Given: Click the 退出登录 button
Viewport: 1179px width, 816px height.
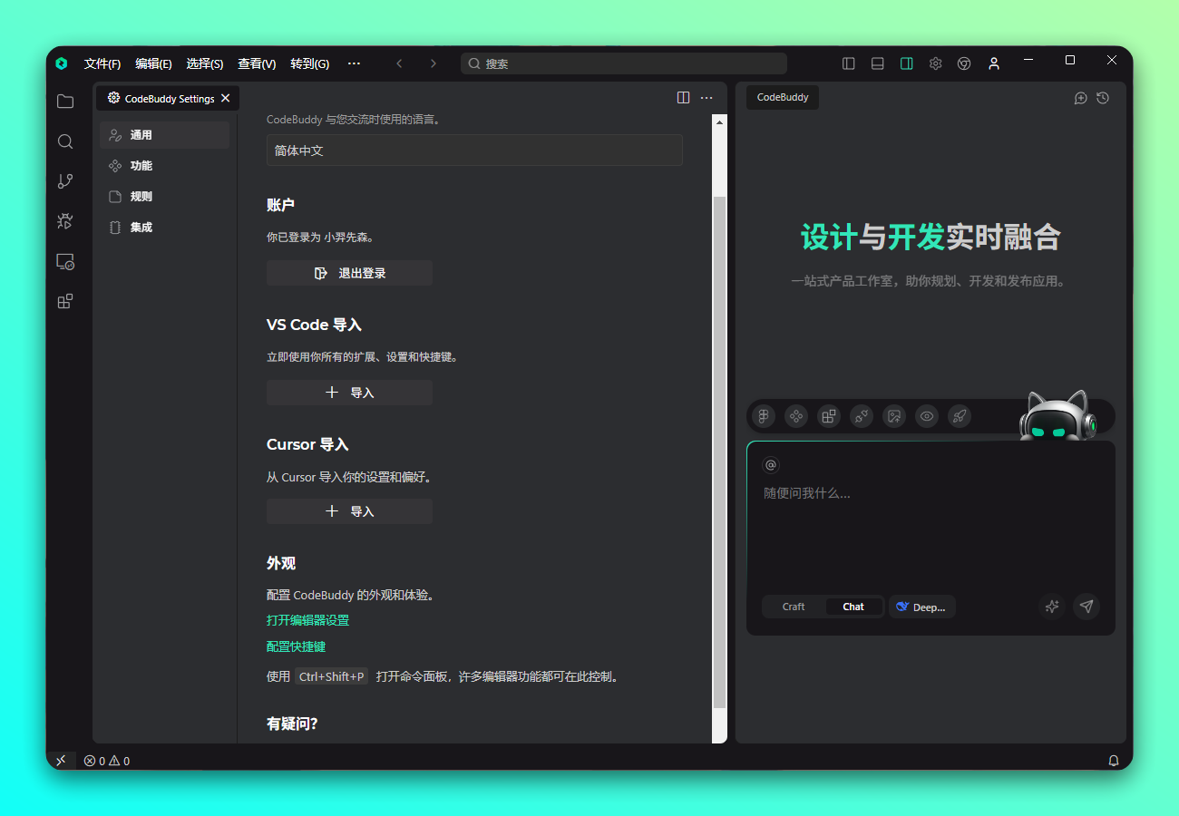Looking at the screenshot, I should coord(349,273).
